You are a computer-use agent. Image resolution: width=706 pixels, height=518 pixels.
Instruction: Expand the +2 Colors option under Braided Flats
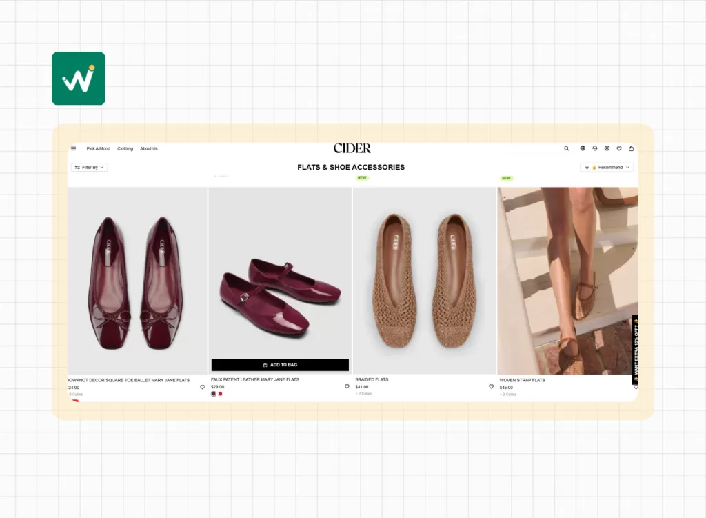pyautogui.click(x=364, y=394)
